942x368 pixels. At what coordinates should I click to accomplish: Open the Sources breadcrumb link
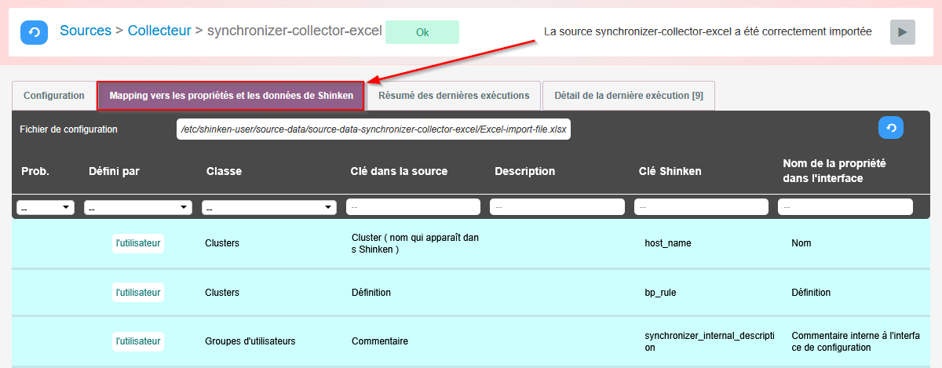[x=86, y=31]
